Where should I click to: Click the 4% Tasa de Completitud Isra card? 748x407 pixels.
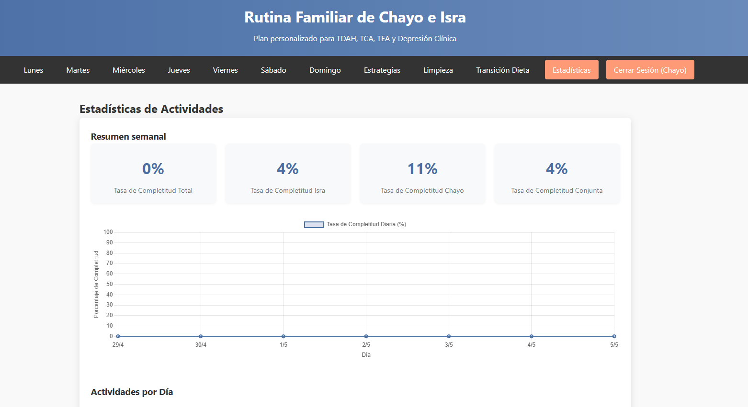(x=288, y=174)
